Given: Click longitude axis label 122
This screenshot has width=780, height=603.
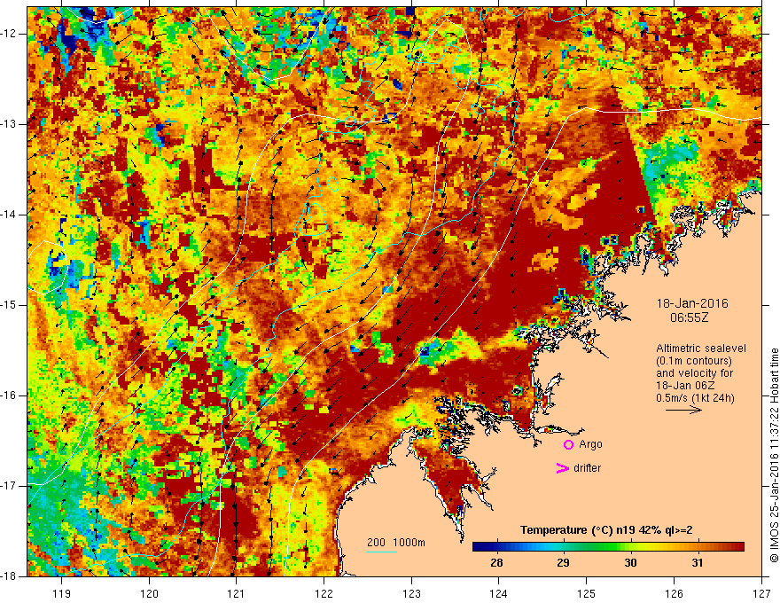Looking at the screenshot, I should click(x=324, y=593).
